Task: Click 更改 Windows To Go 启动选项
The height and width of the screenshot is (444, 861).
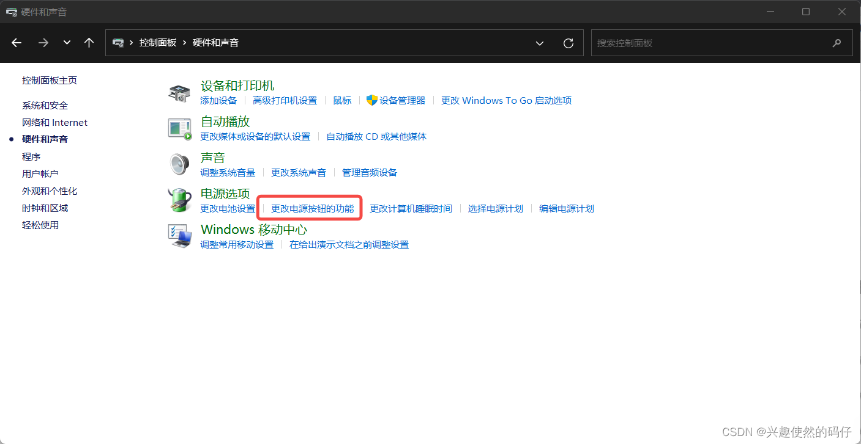Action: tap(507, 101)
